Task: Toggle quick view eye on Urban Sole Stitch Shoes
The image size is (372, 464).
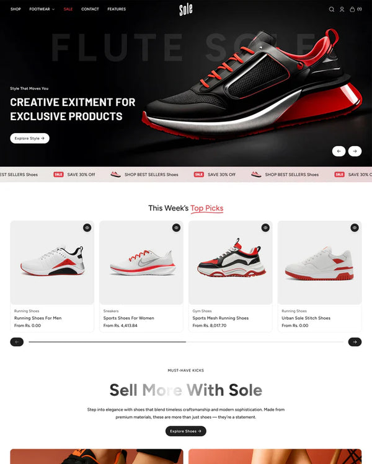Action: coord(355,227)
